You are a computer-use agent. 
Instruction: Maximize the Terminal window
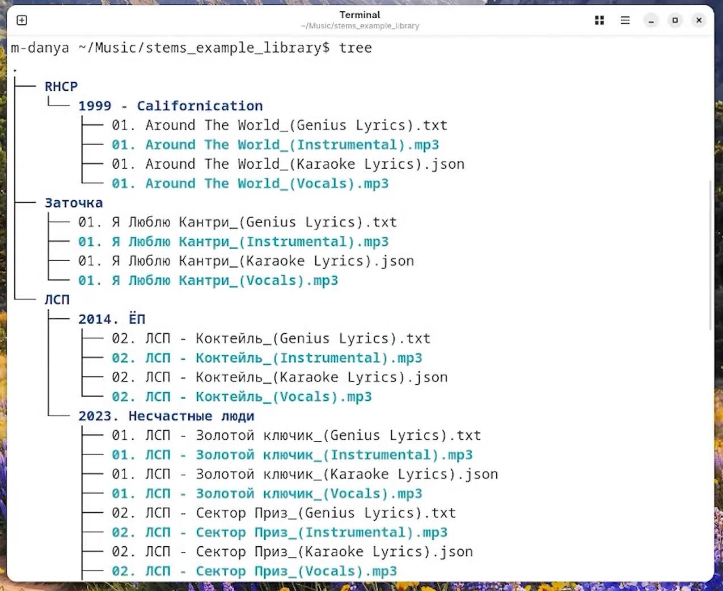point(675,20)
